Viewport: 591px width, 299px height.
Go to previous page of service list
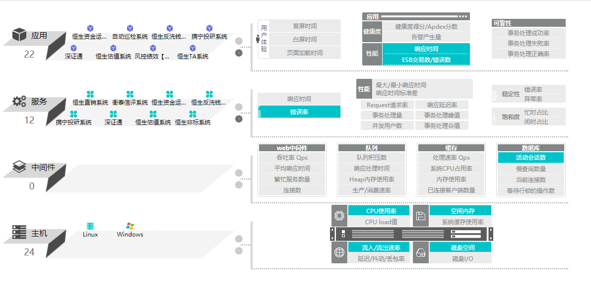coord(239,107)
